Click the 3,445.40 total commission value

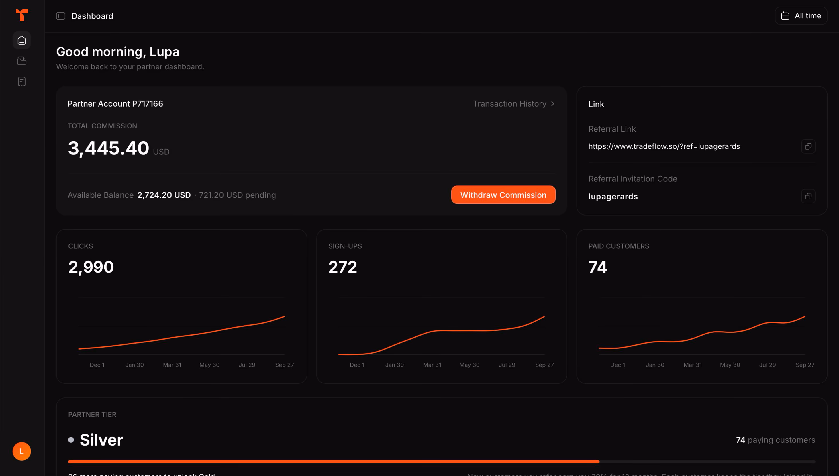coord(108,148)
